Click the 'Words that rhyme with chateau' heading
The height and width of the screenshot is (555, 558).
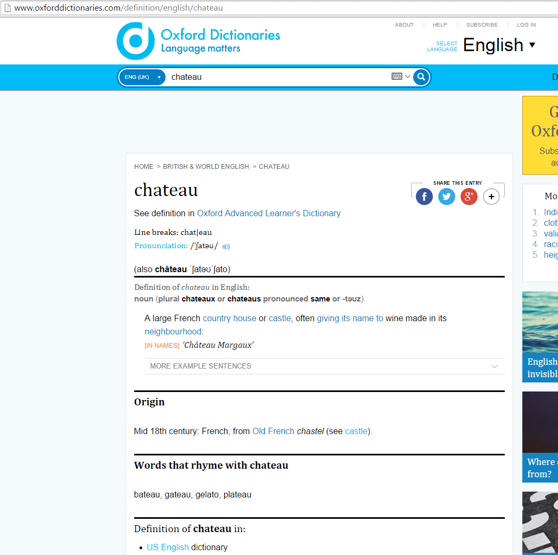tap(211, 466)
